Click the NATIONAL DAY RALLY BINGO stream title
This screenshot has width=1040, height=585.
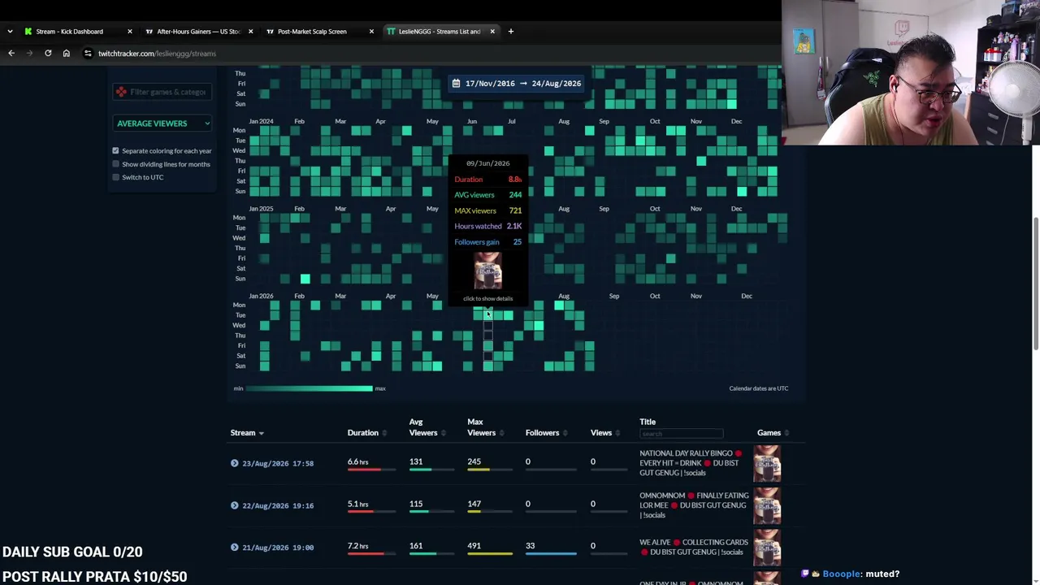click(x=691, y=463)
